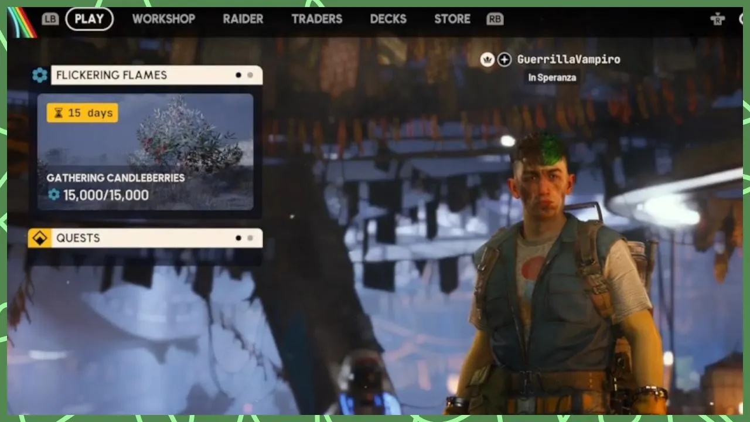Open the PLAY tab

point(89,19)
